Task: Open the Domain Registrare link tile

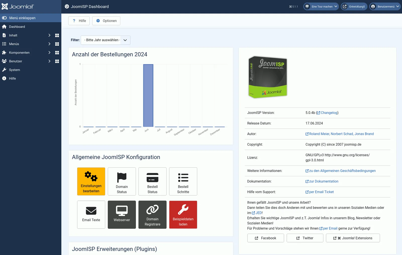Action: (152, 215)
